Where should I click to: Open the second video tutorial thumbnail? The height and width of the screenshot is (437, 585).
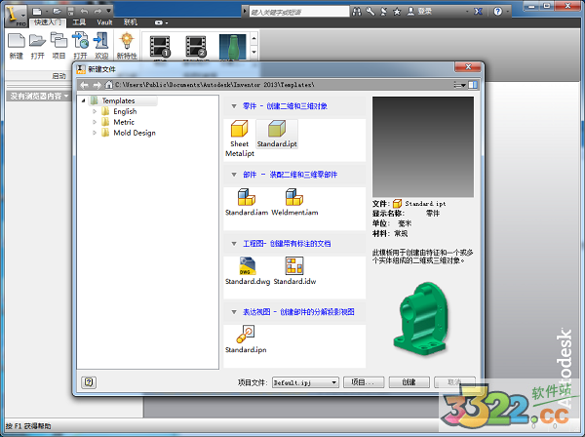point(196,47)
